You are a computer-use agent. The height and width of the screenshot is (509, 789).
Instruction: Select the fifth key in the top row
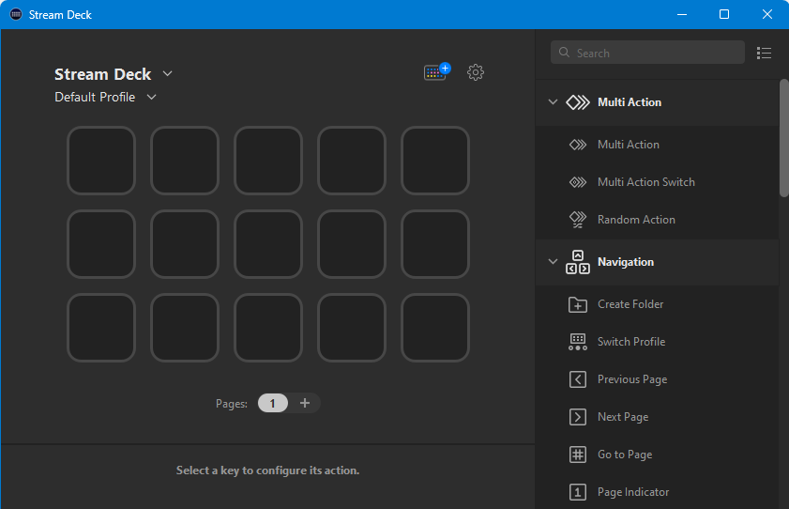(x=435, y=161)
